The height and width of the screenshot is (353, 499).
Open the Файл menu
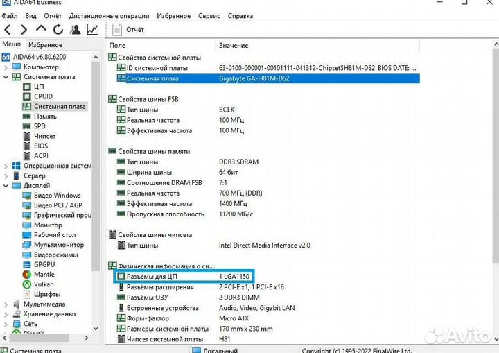coord(10,16)
